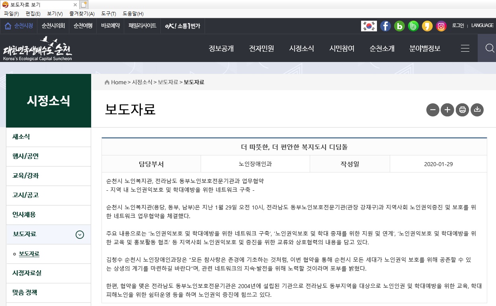Open the Naver Blog icon

pos(399,26)
